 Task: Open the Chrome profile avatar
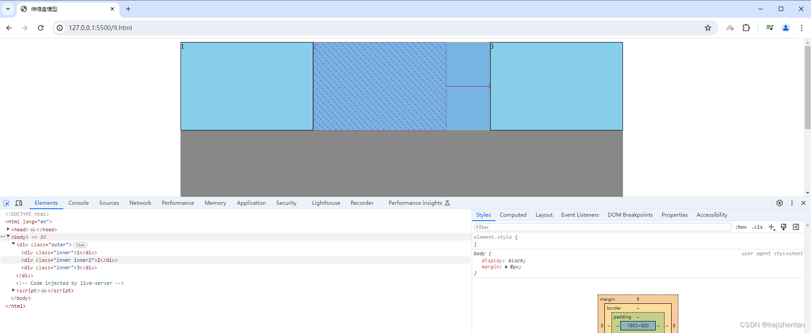click(x=786, y=28)
